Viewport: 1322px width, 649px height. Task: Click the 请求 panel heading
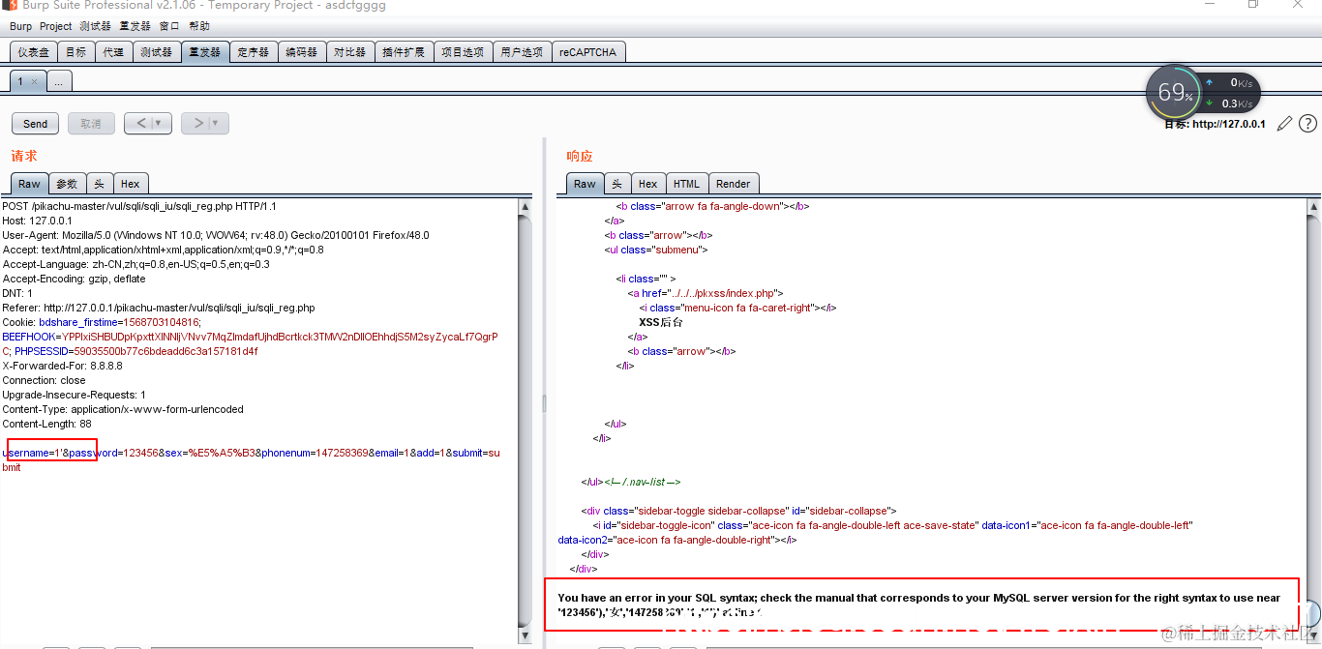point(24,156)
